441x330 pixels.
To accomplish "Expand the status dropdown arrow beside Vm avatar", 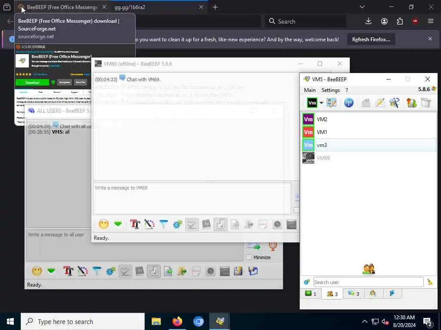I will 321,103.
